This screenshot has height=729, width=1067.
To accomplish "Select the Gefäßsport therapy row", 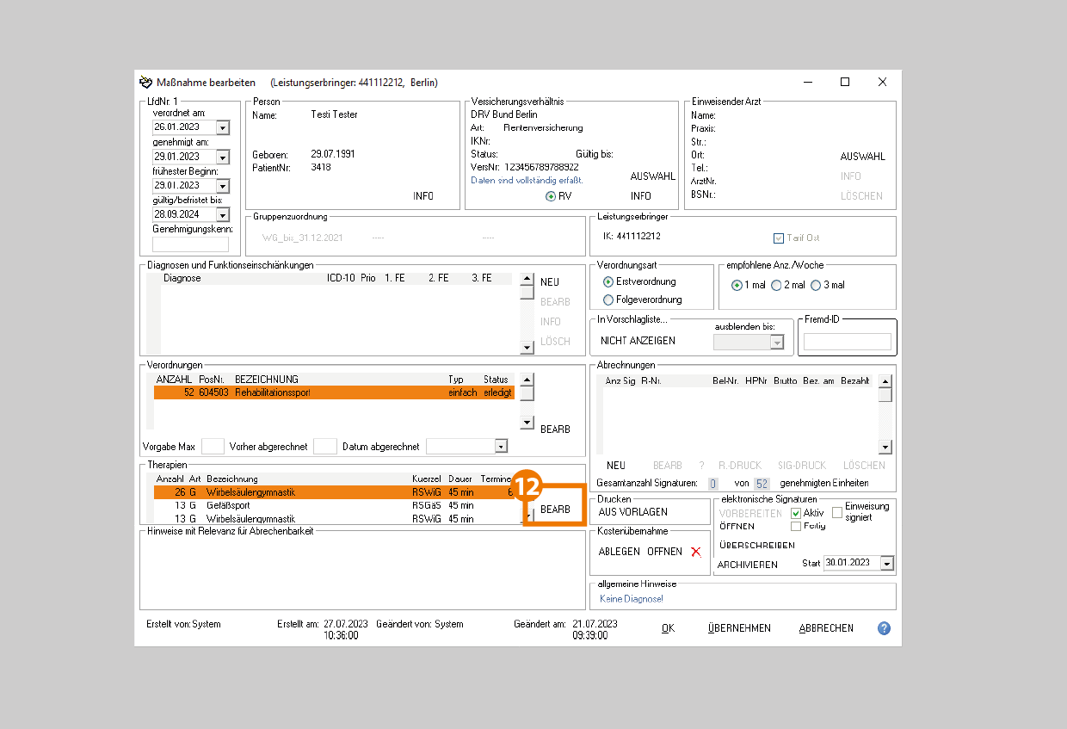I will (334, 506).
